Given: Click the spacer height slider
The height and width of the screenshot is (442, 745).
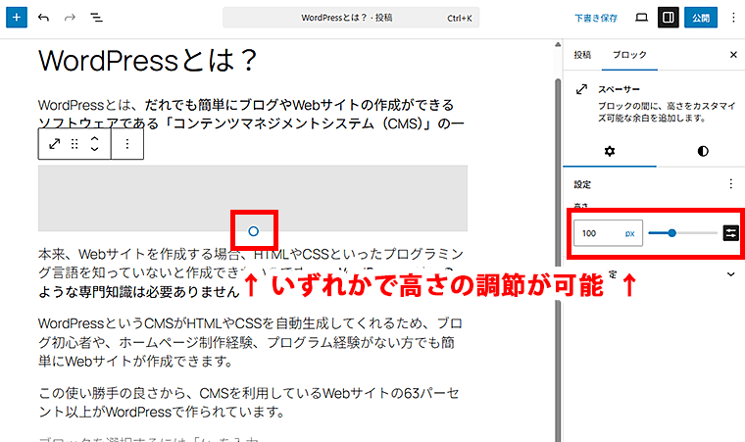Looking at the screenshot, I should click(x=684, y=233).
